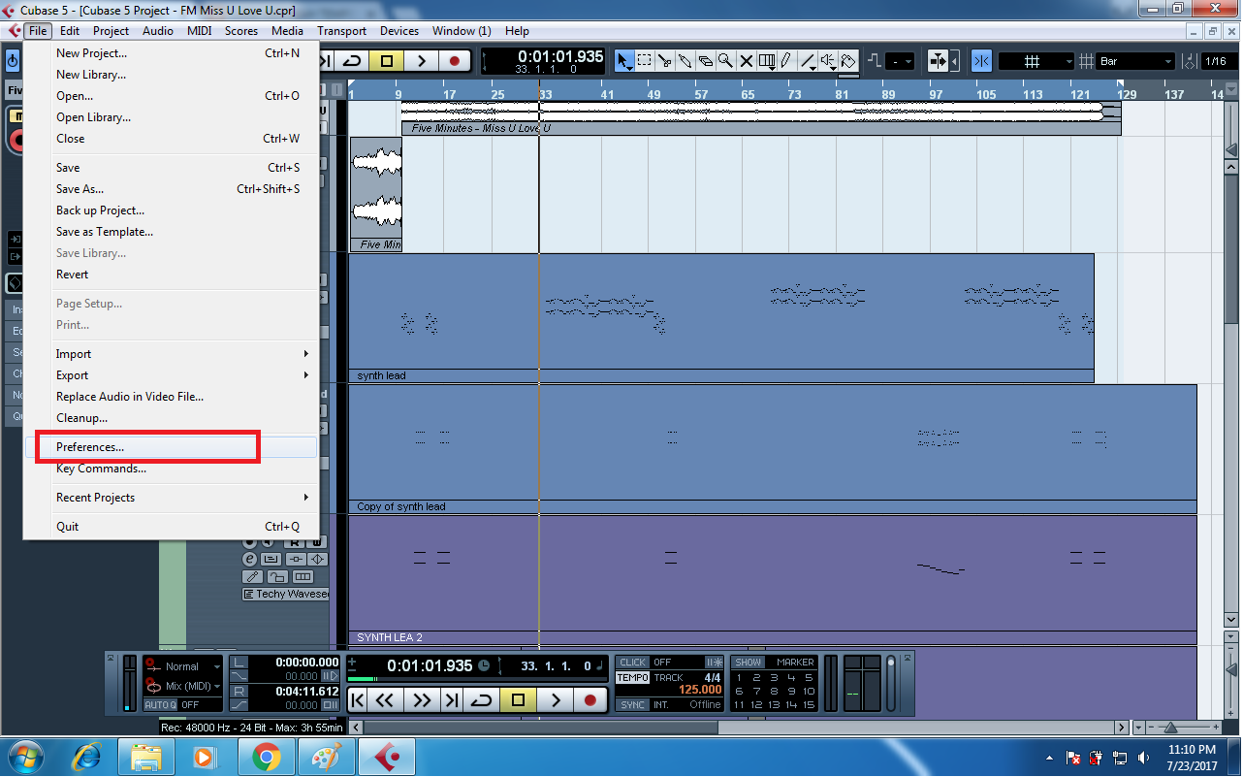Choose Back up Project... menu item
The height and width of the screenshot is (777, 1243).
click(172, 210)
